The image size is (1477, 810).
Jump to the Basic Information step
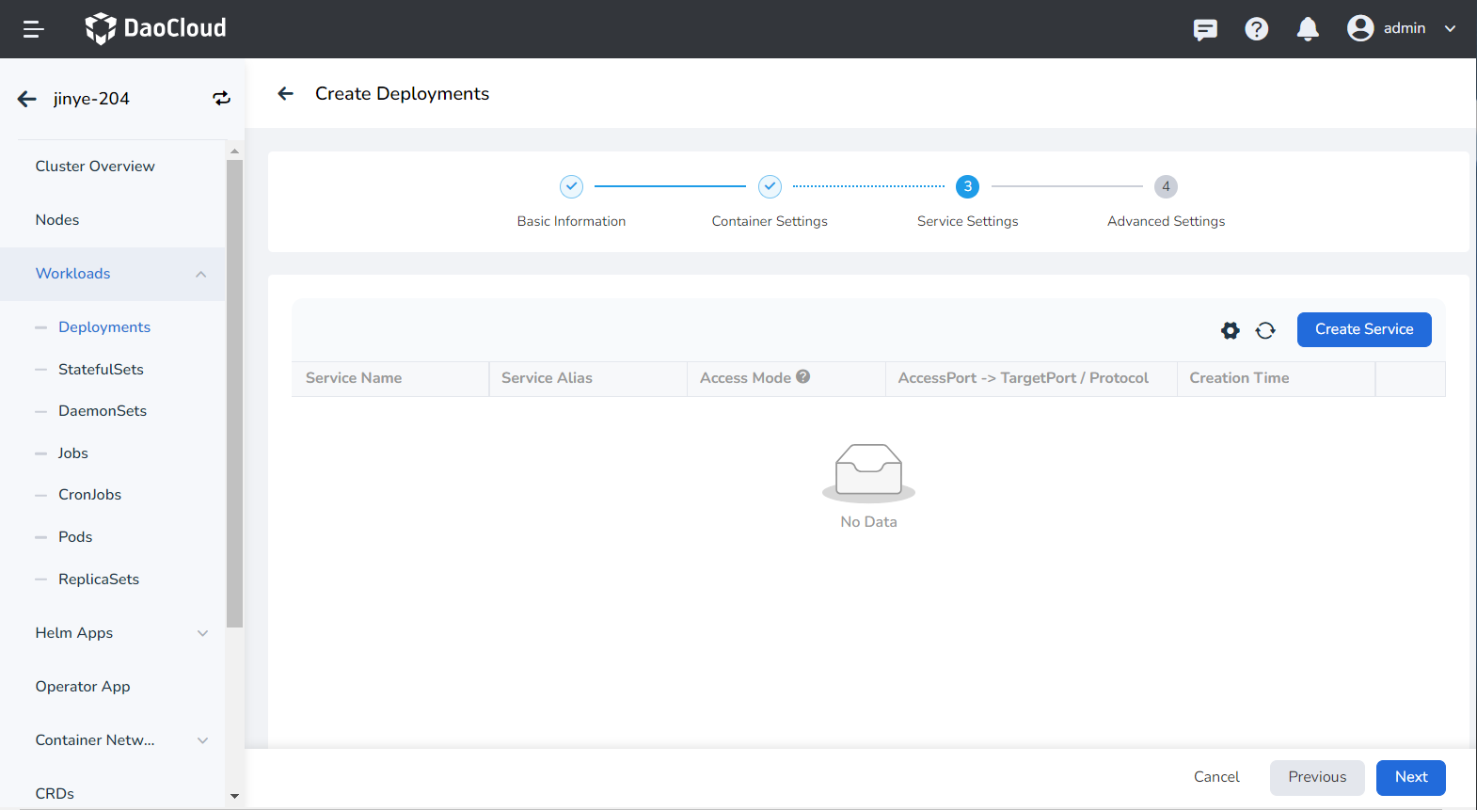(571, 187)
